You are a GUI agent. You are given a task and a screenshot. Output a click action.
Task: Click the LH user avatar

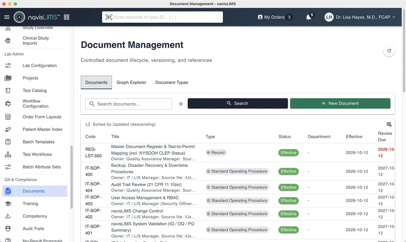[329, 17]
